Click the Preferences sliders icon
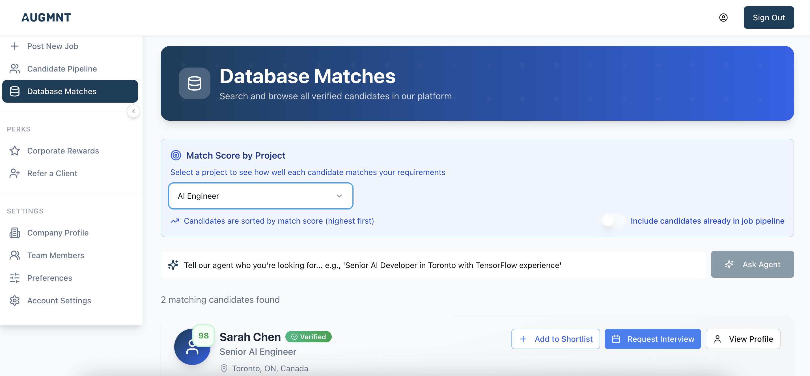 14,278
